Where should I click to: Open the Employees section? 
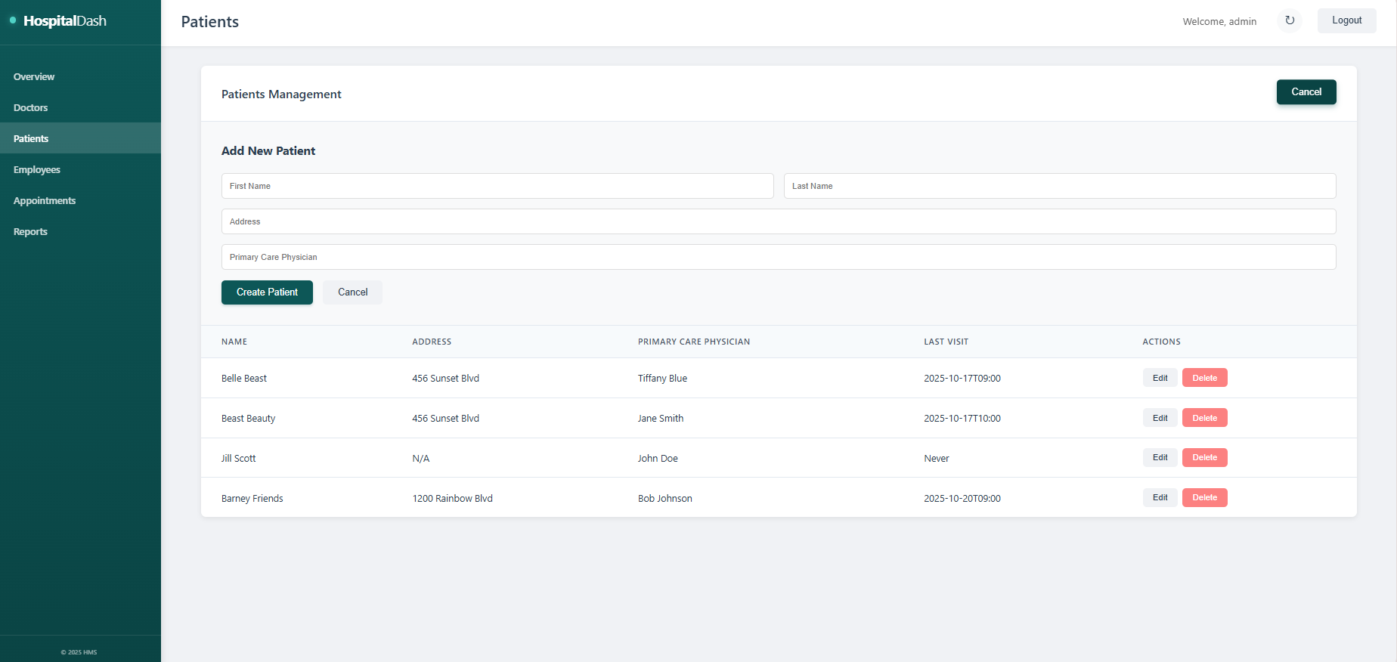point(80,169)
